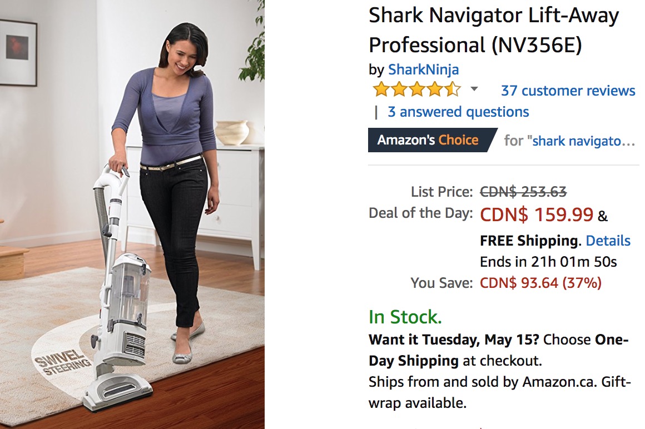Screen dimensions: 645x429
Task: Open the SharkNinja brand link
Action: coord(423,69)
